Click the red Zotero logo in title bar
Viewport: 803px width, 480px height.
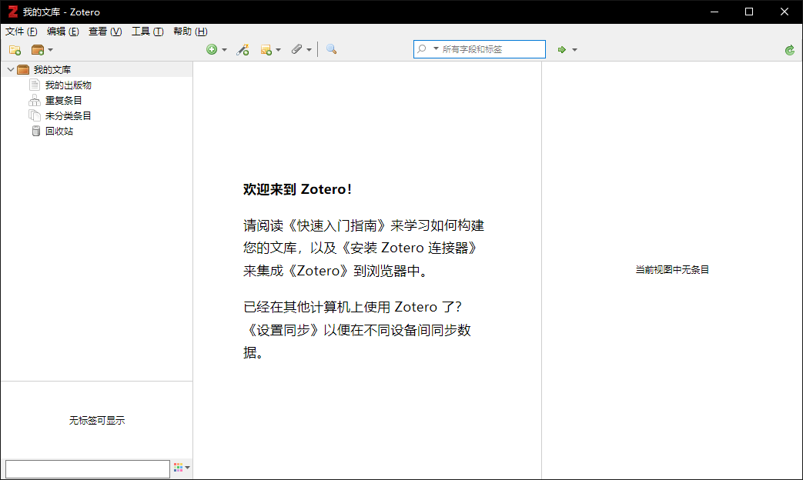point(13,12)
